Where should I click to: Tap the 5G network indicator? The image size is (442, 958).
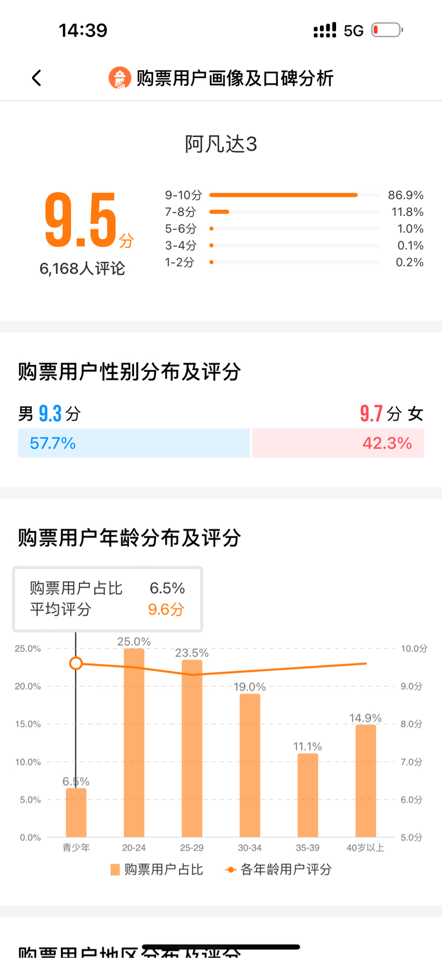(353, 30)
